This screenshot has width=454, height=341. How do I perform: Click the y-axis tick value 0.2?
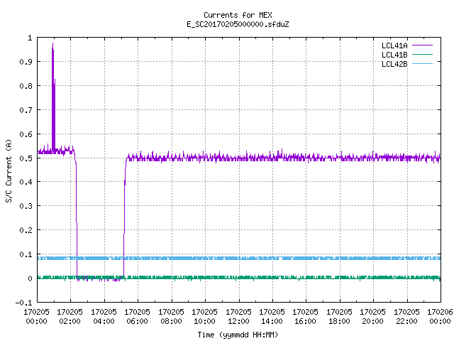(26, 230)
